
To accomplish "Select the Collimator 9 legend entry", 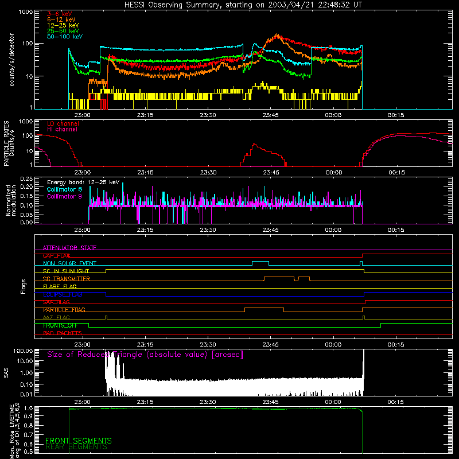I will [64, 196].
